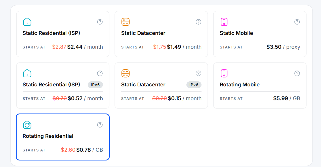321x167 pixels.
Task: Click the Static Datacenter title priced at $1.49
Action: tap(143, 33)
